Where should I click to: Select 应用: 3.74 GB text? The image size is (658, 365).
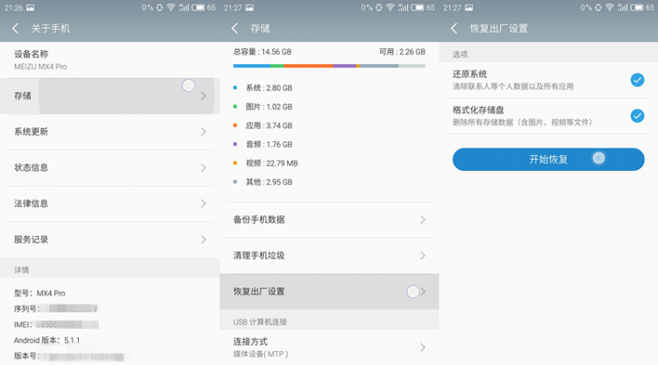[269, 125]
